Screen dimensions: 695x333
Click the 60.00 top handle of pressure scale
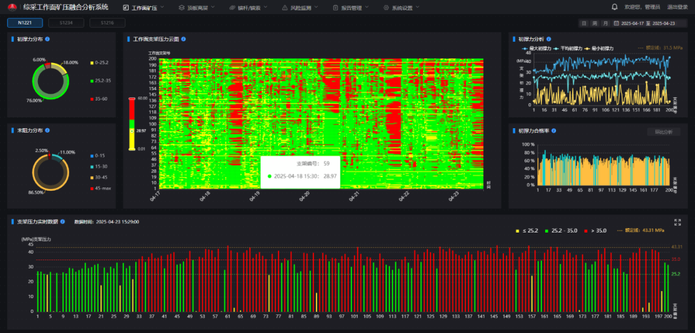pyautogui.click(x=132, y=99)
